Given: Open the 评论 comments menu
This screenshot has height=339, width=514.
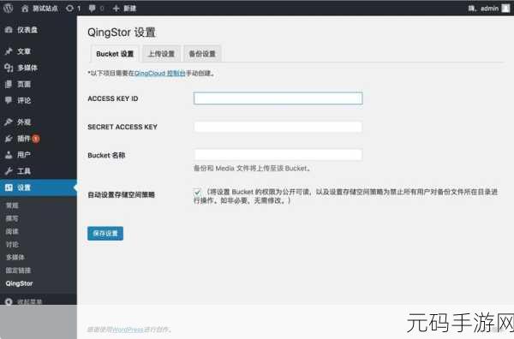Looking at the screenshot, I should click(39, 100).
